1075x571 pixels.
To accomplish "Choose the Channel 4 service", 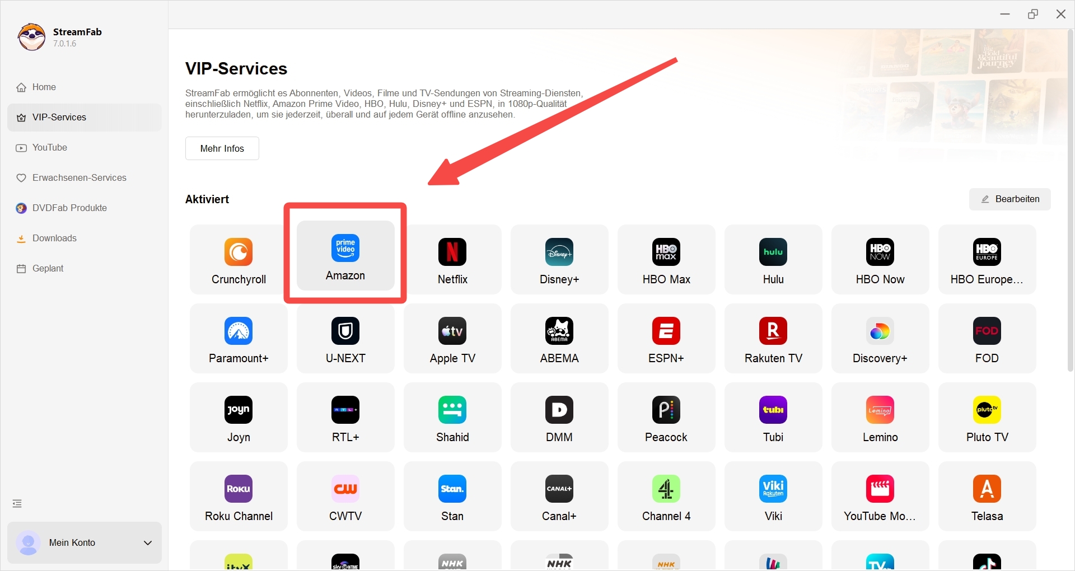I will pos(666,497).
